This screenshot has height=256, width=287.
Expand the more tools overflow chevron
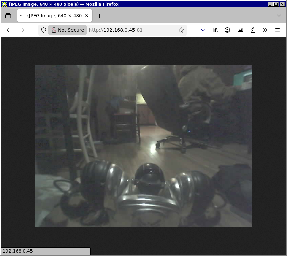265,30
